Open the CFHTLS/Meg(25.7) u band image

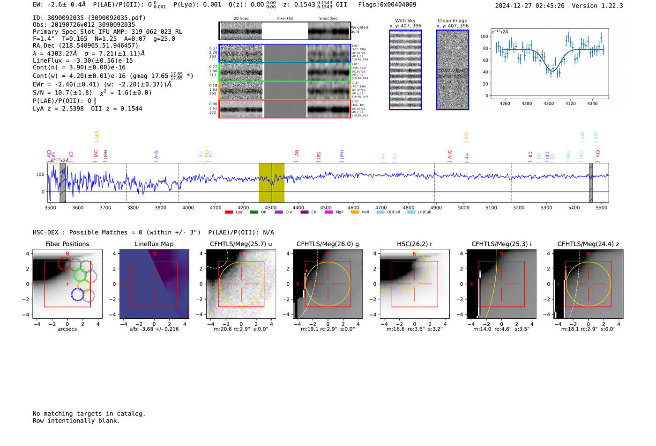[241, 284]
